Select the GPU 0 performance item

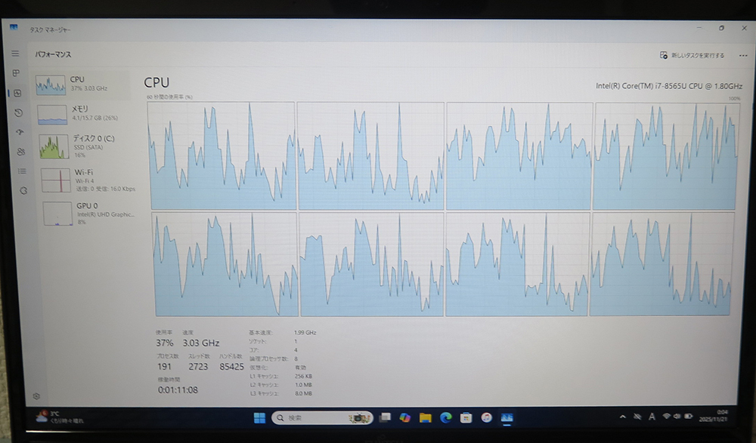coord(90,214)
